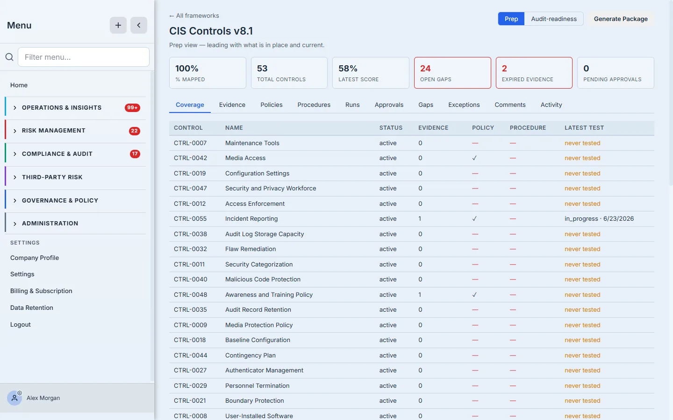Image resolution: width=673 pixels, height=420 pixels.
Task: Open the Policies tab
Action: click(272, 105)
